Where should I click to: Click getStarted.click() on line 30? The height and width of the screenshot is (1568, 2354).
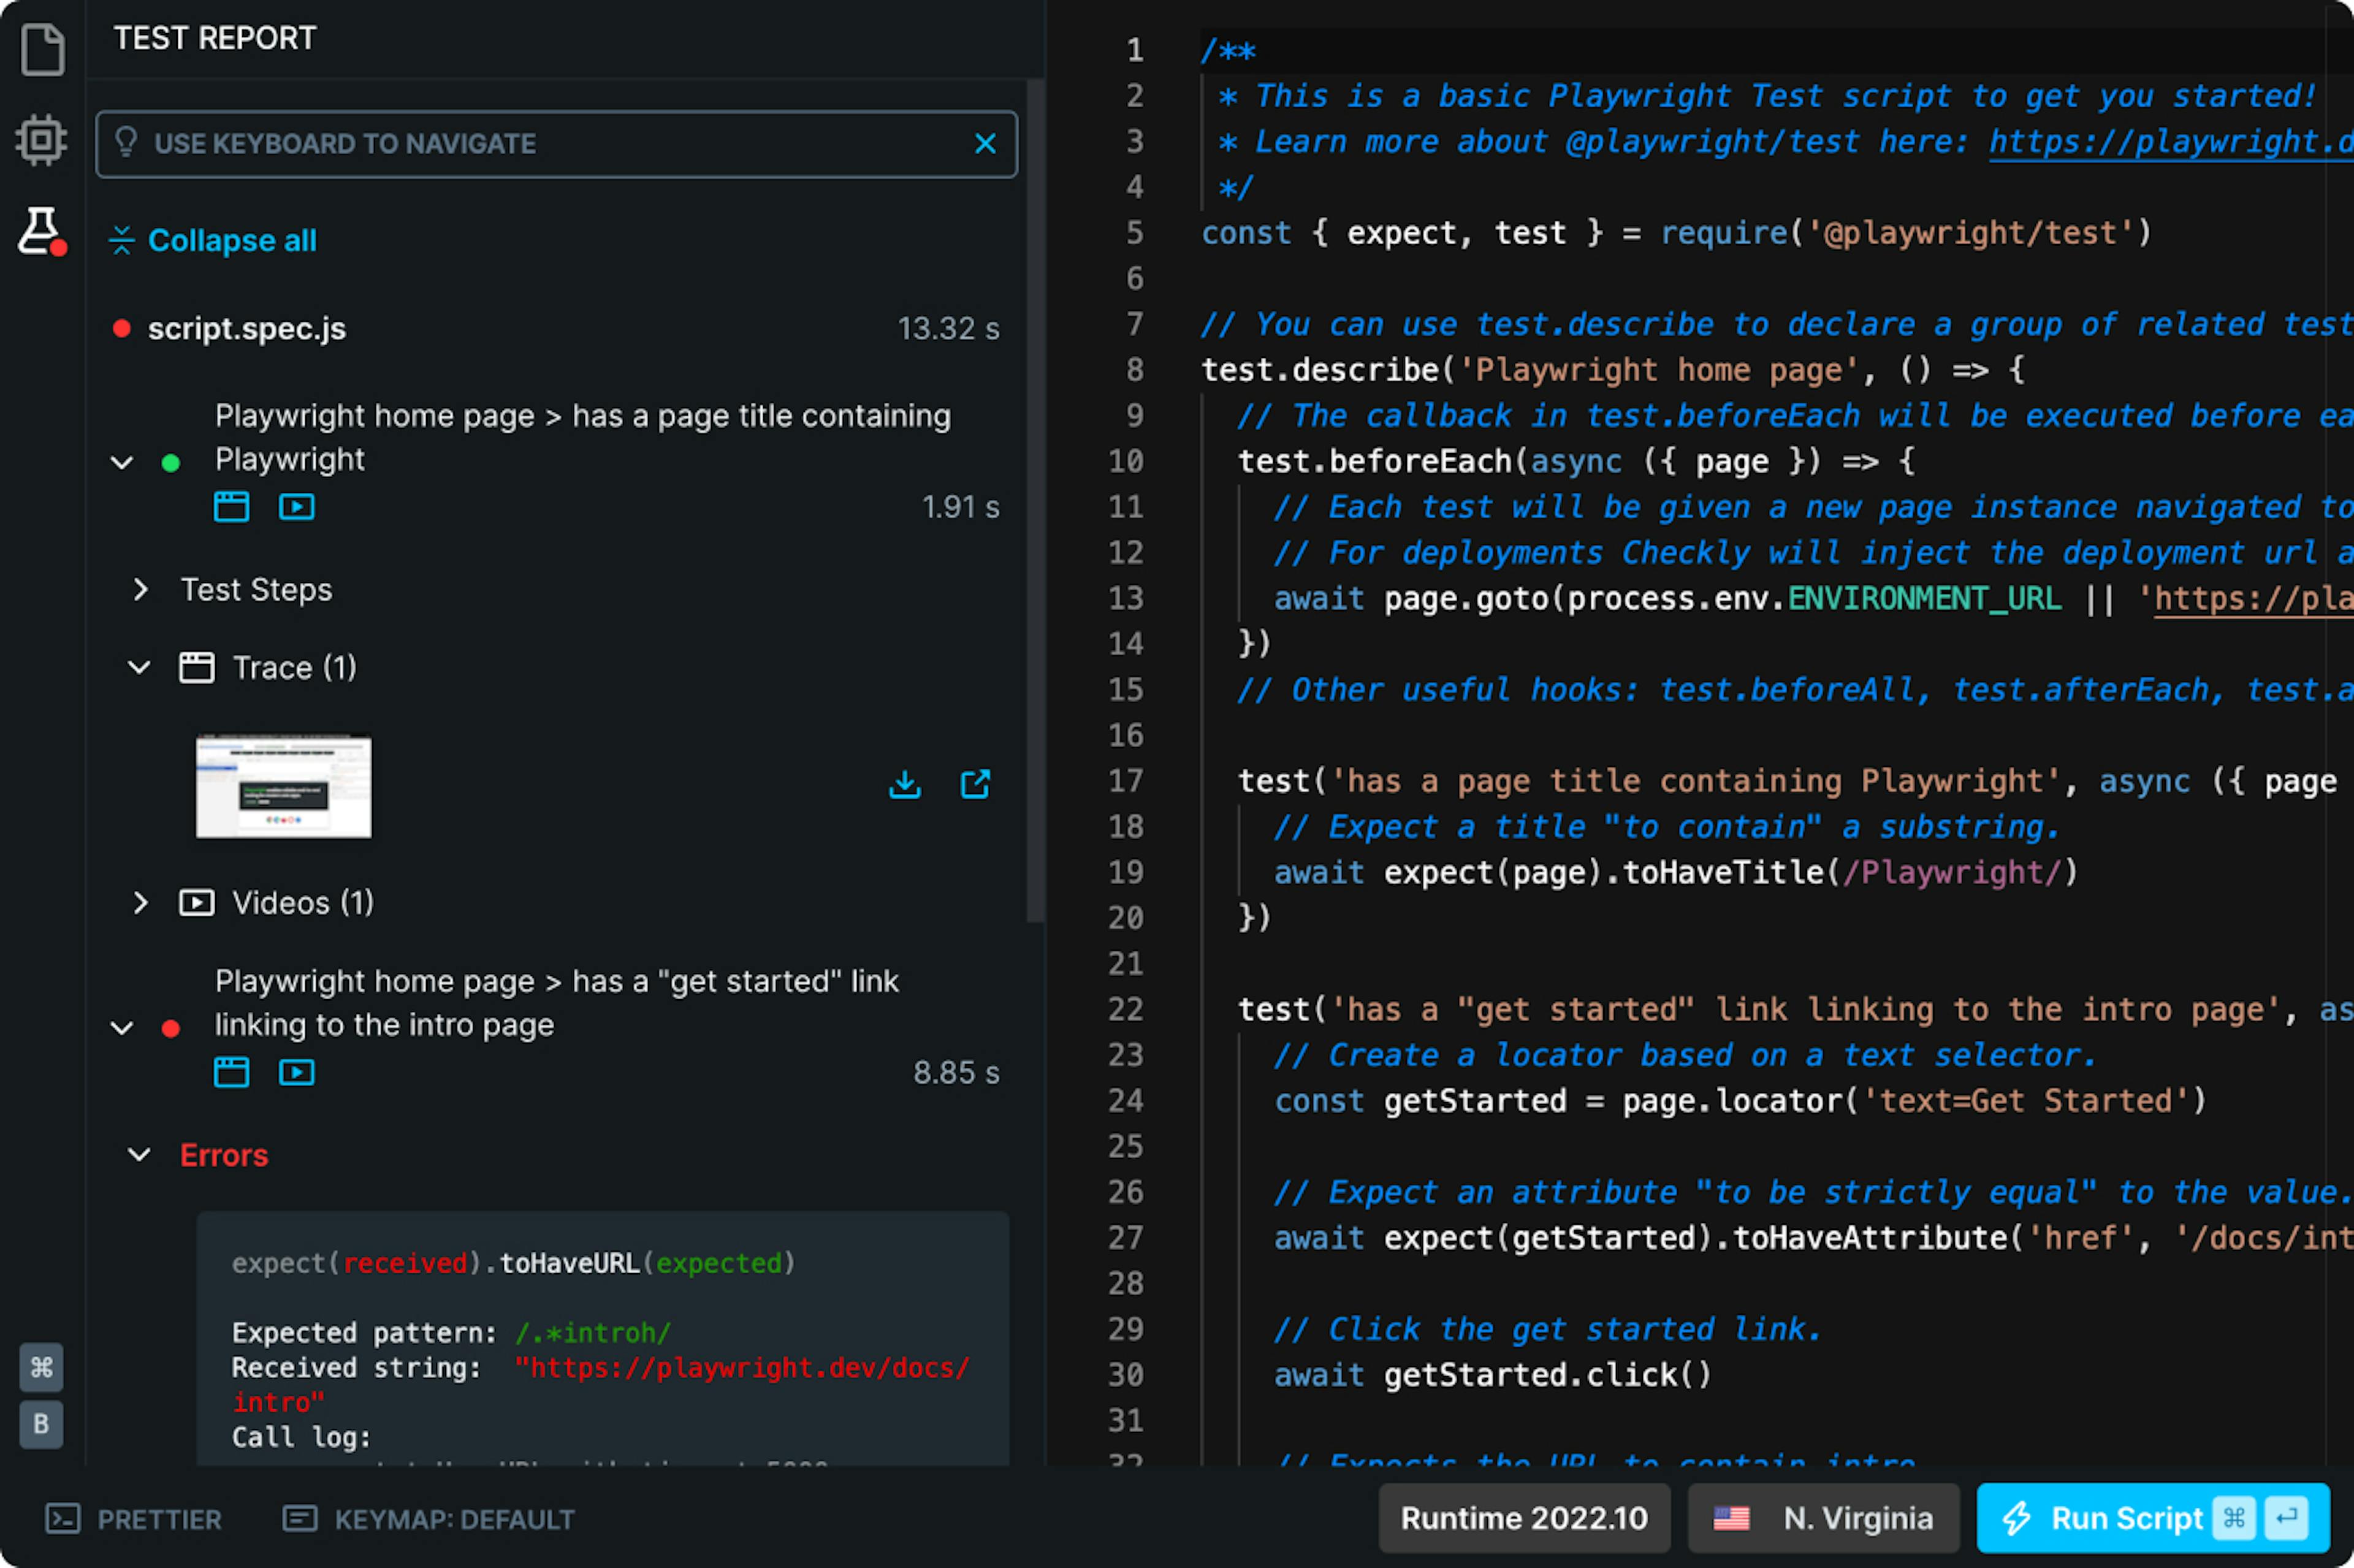click(x=1547, y=1375)
